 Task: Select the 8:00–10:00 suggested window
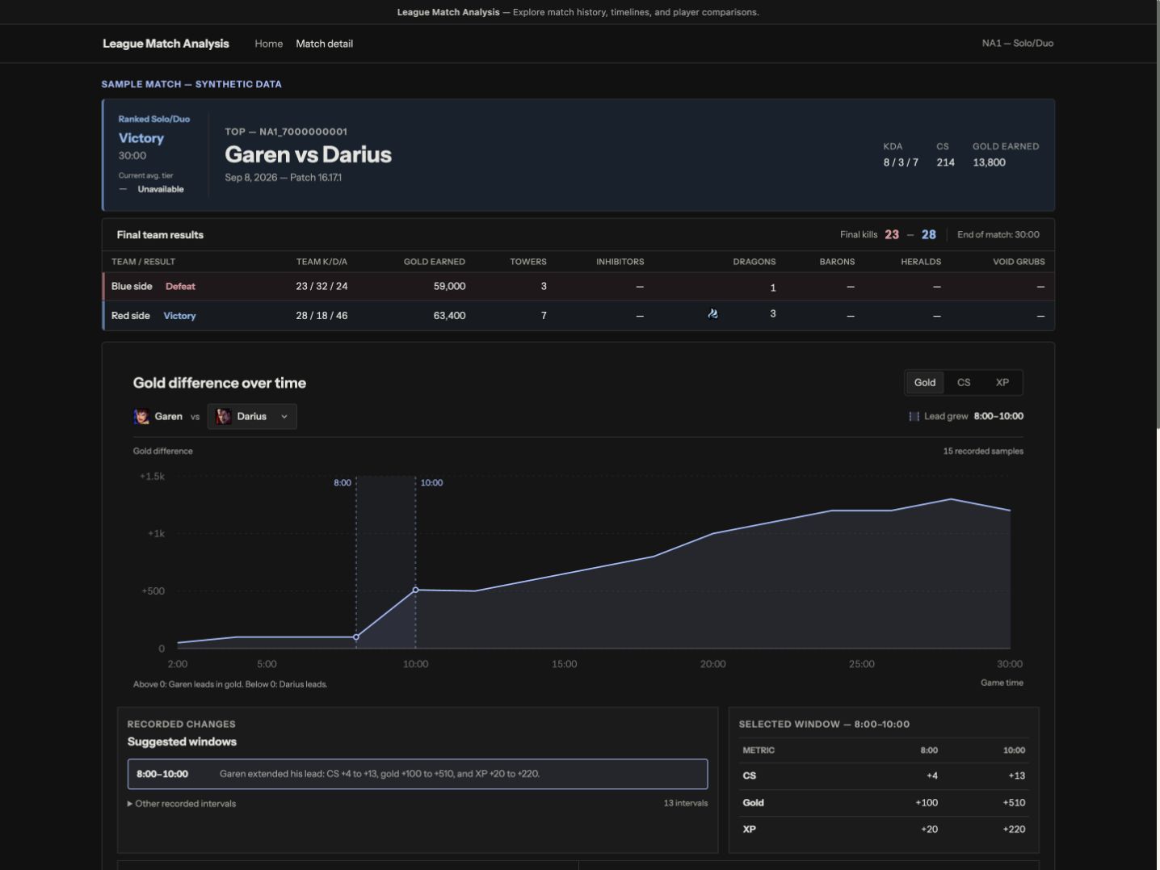(x=418, y=774)
